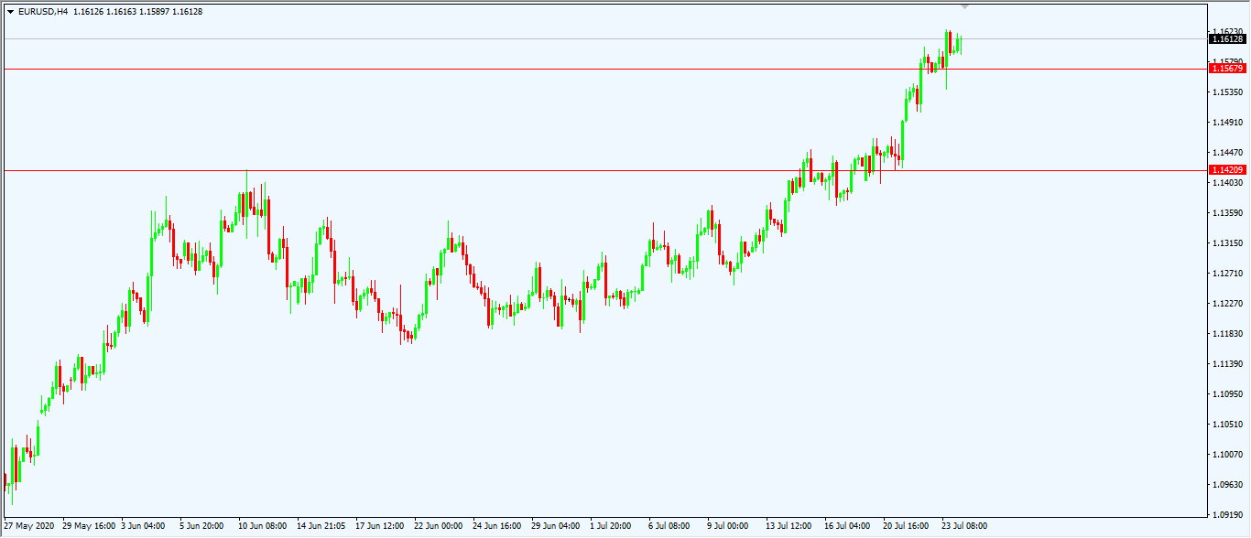The width and height of the screenshot is (1251, 538).
Task: Click the 1.15350 price axis label
Action: tap(1228, 92)
